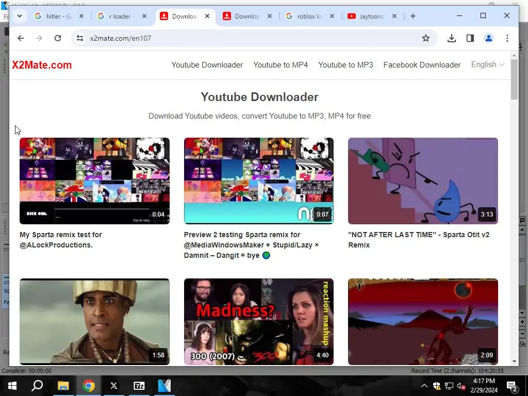Close the active Download tab
Viewport: 528px width, 396px height.
(x=207, y=16)
